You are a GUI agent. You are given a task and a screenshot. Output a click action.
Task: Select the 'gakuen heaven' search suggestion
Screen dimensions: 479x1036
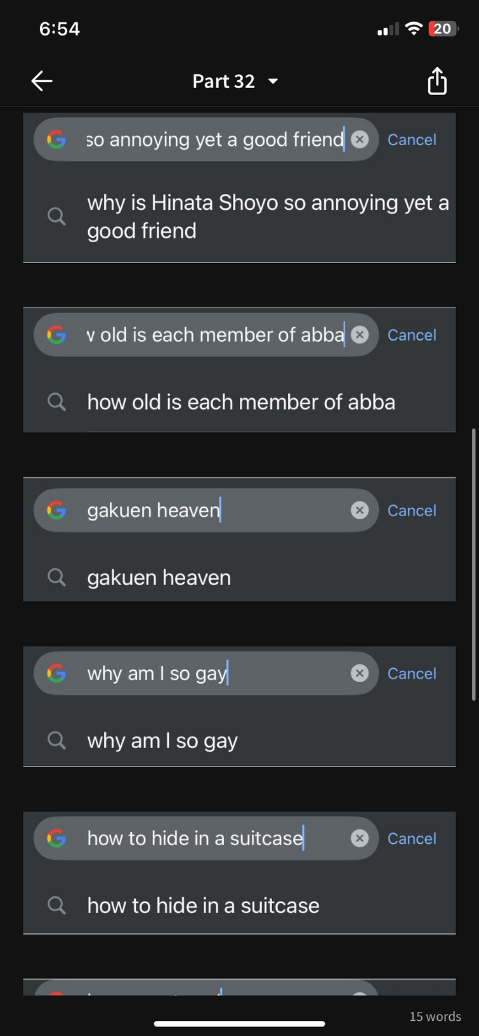tap(240, 578)
